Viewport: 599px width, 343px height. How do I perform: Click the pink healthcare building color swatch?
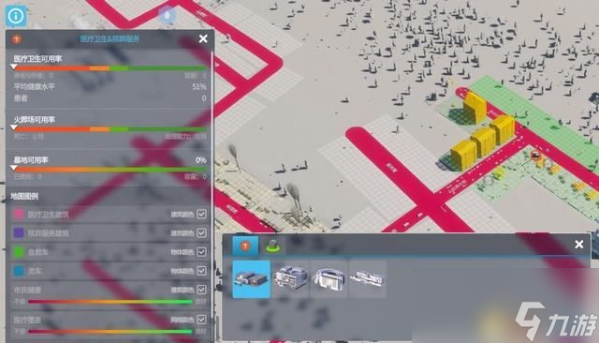[x=19, y=214]
